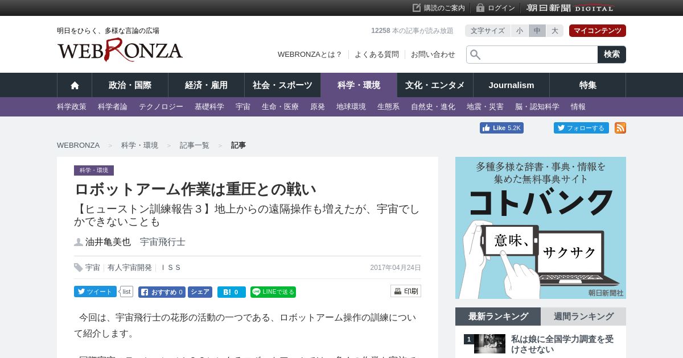Go to 科学・環境 in the breadcrumb

139,145
